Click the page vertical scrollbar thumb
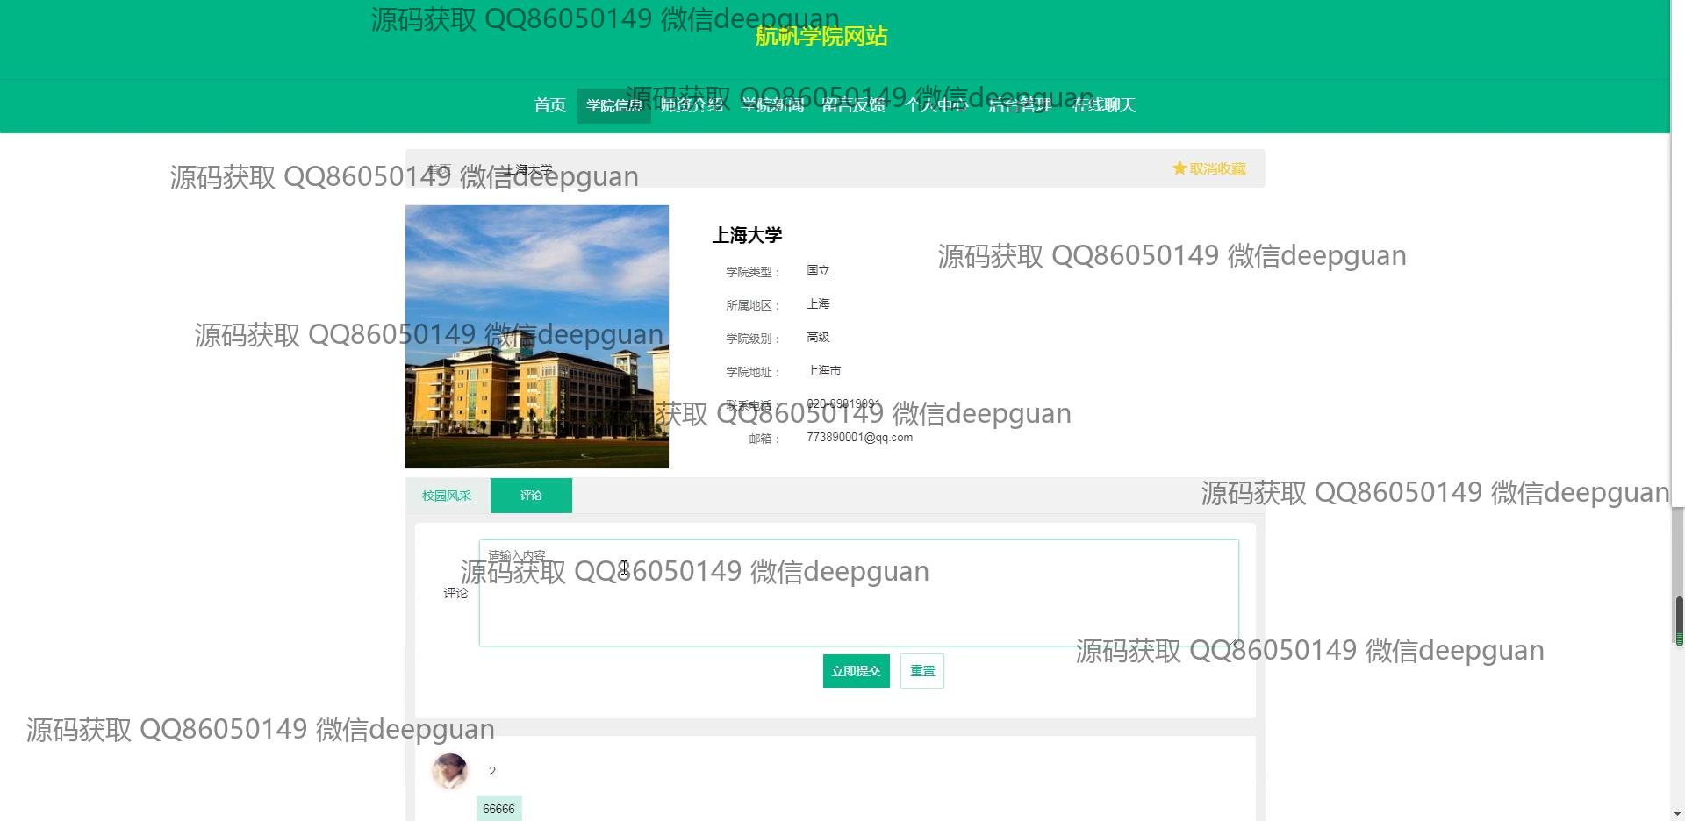 point(1679,620)
